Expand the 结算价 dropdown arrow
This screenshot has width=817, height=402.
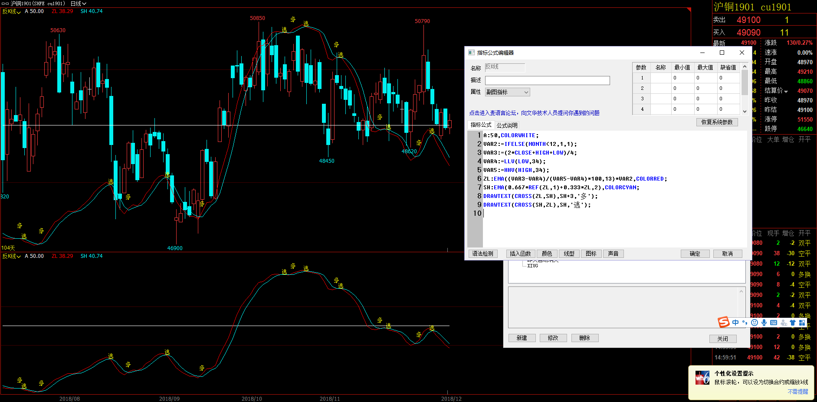click(786, 91)
